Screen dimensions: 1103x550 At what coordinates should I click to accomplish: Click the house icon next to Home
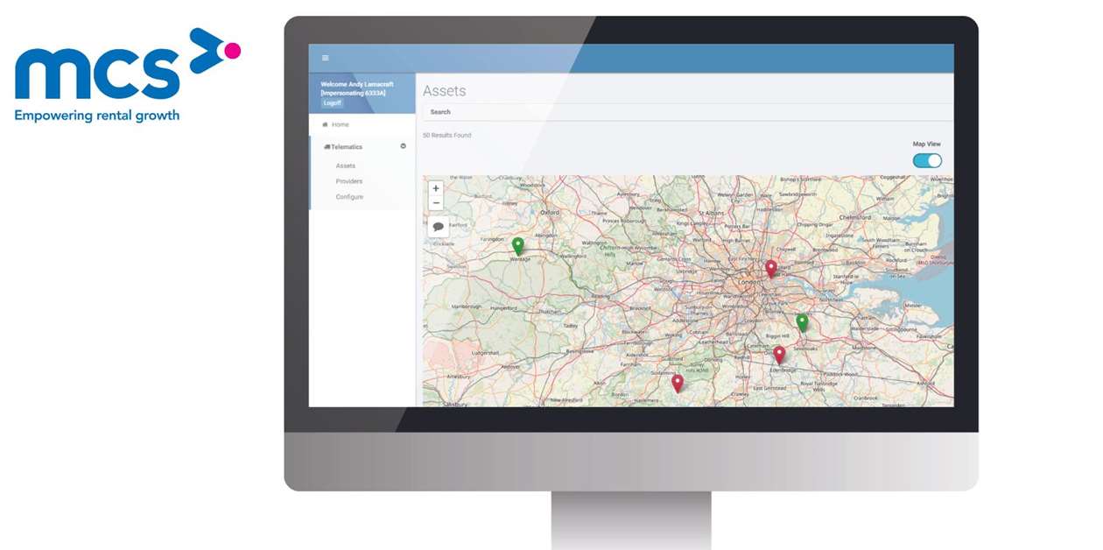[x=326, y=124]
